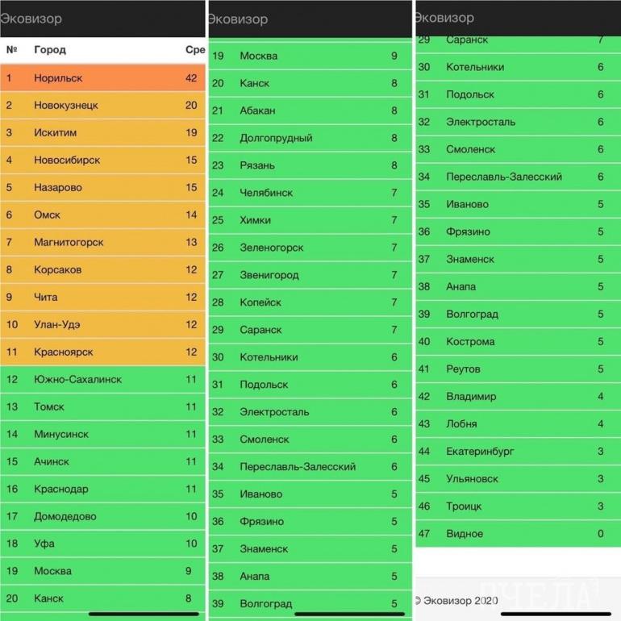Image resolution: width=621 pixels, height=621 pixels.
Task: Click the Сре column header
Action: pos(194,50)
